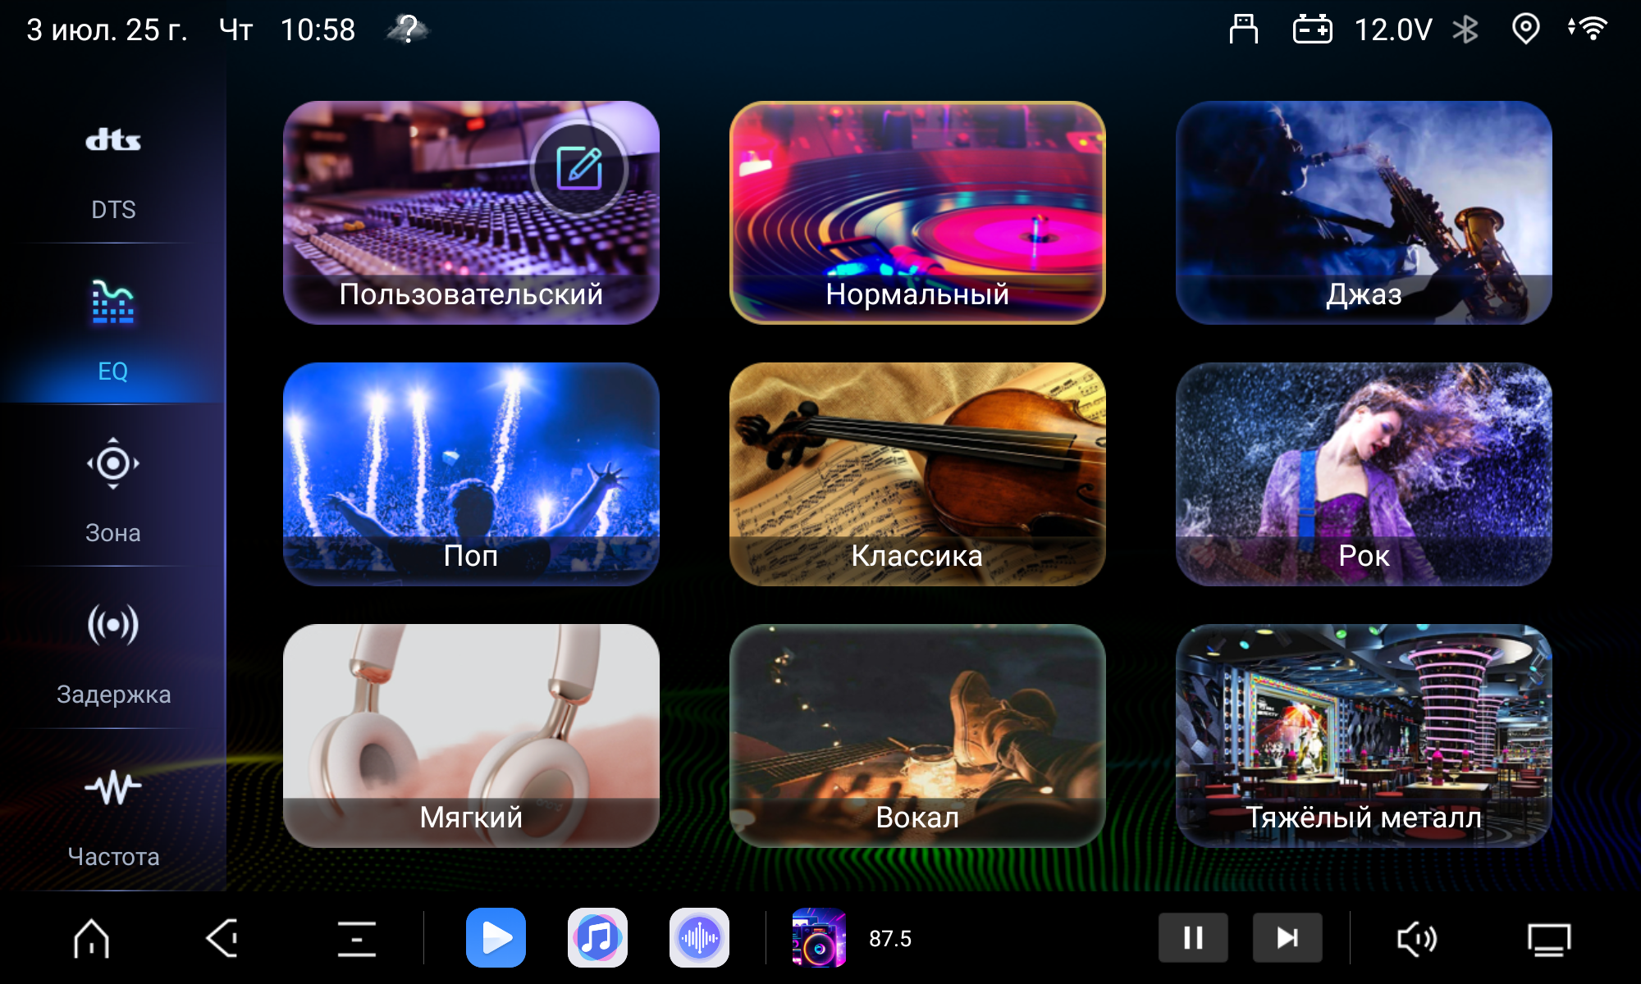Skip to the next station
This screenshot has height=984, width=1641.
(x=1287, y=937)
